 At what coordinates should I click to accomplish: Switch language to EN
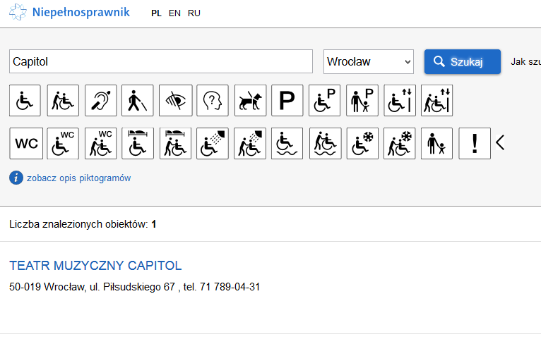174,13
